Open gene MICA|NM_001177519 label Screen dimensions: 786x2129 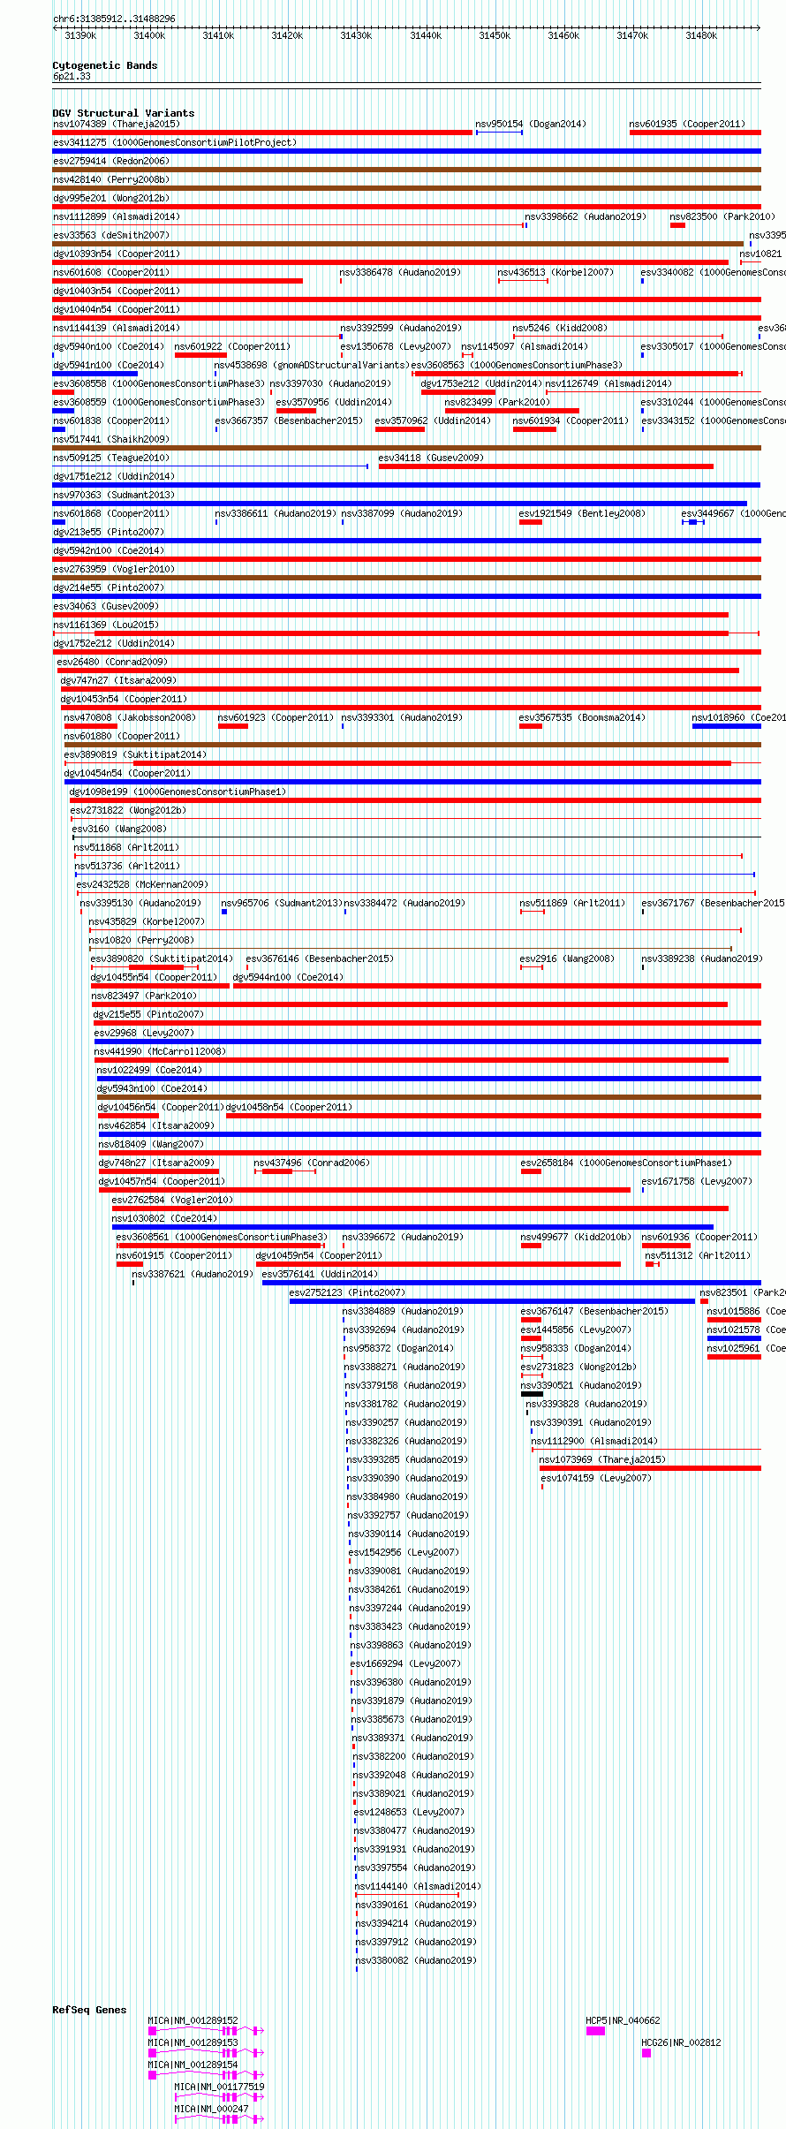(x=219, y=2087)
